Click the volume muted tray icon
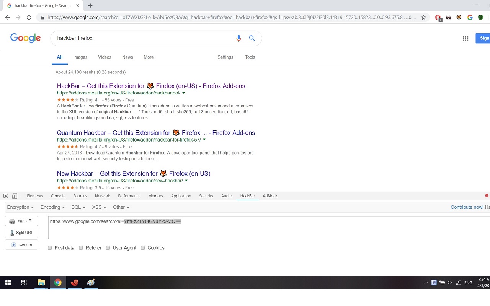The width and height of the screenshot is (490, 306). (450, 283)
